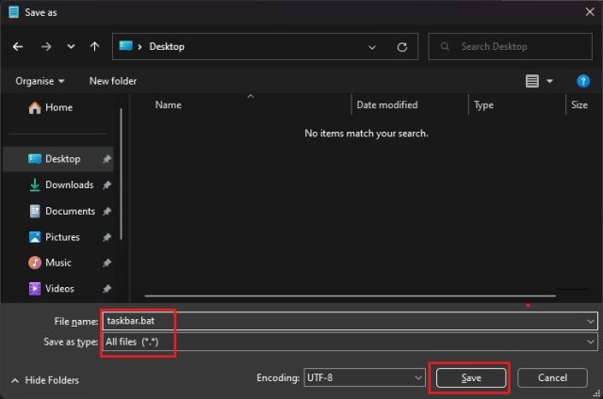This screenshot has height=399, width=603.
Task: Select Pictures in the navigation pane
Action: [62, 237]
